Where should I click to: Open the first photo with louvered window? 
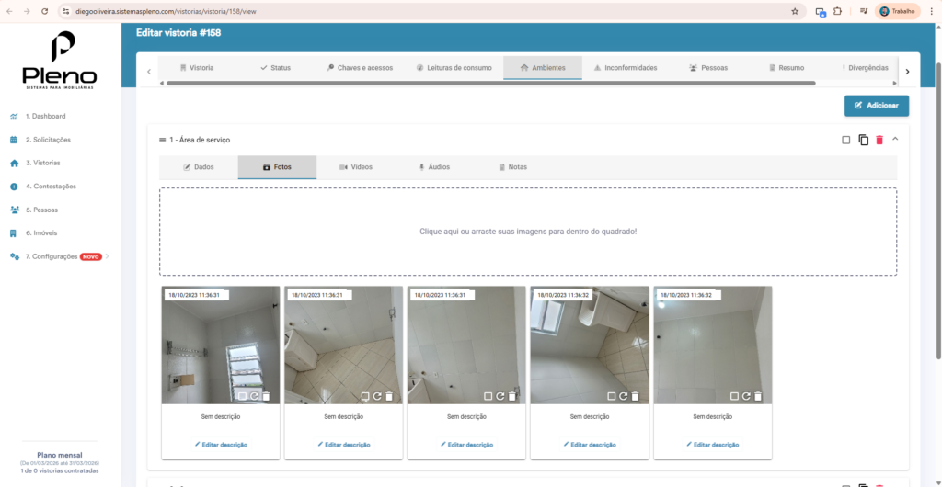coord(221,345)
